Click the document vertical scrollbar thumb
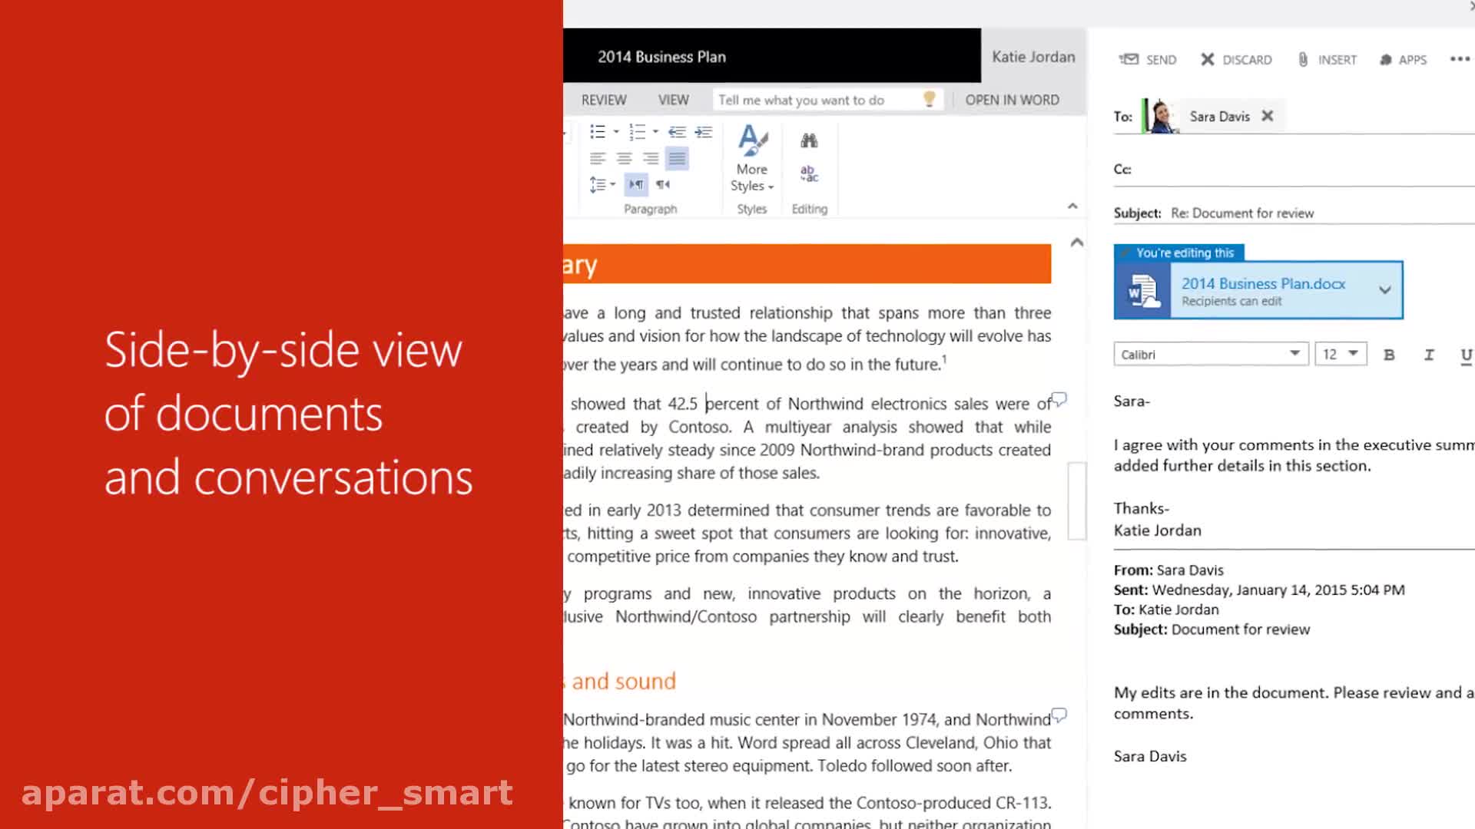 coord(1077,500)
